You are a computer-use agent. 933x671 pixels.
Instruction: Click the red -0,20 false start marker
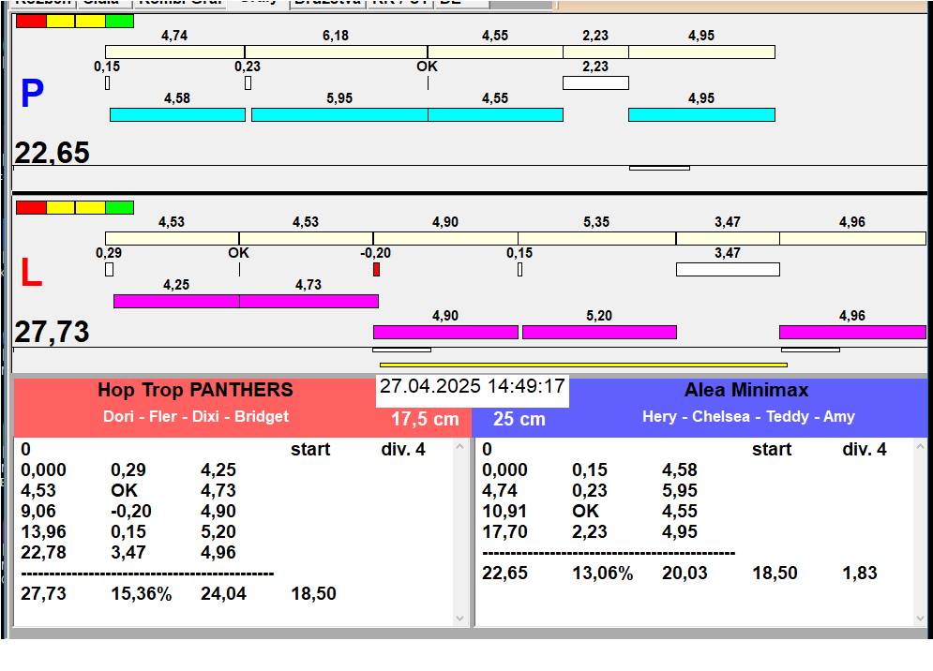coord(376,270)
